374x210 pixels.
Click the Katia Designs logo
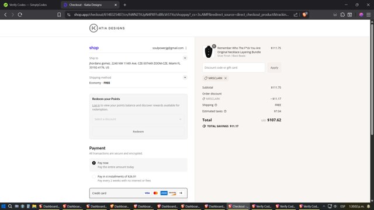coord(107,28)
